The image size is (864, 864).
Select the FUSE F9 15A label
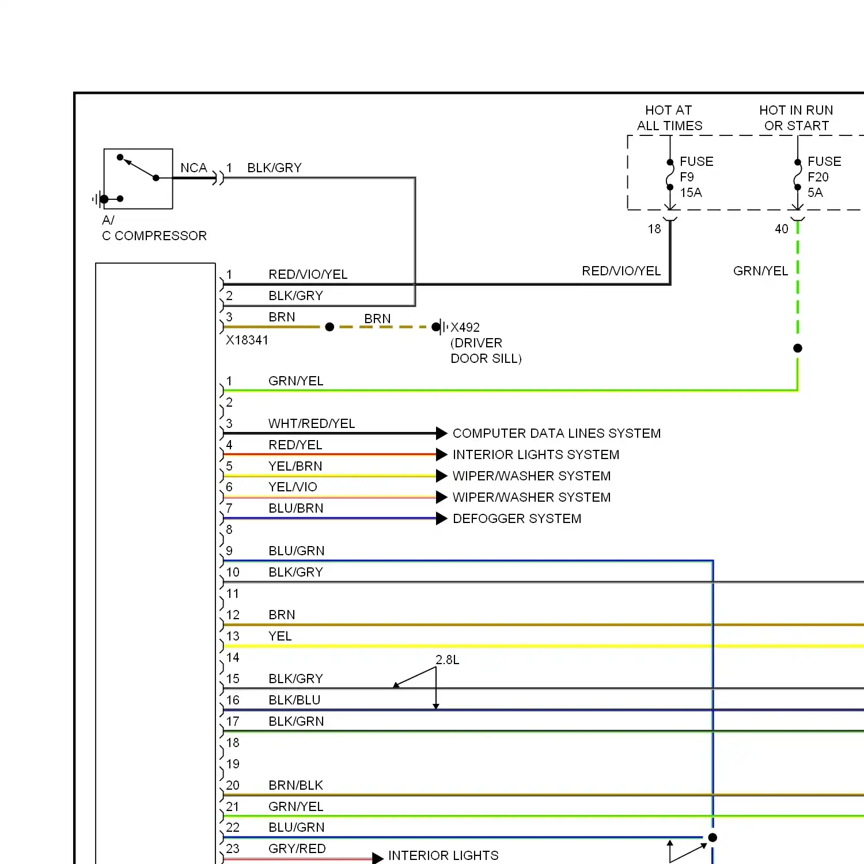tap(696, 177)
